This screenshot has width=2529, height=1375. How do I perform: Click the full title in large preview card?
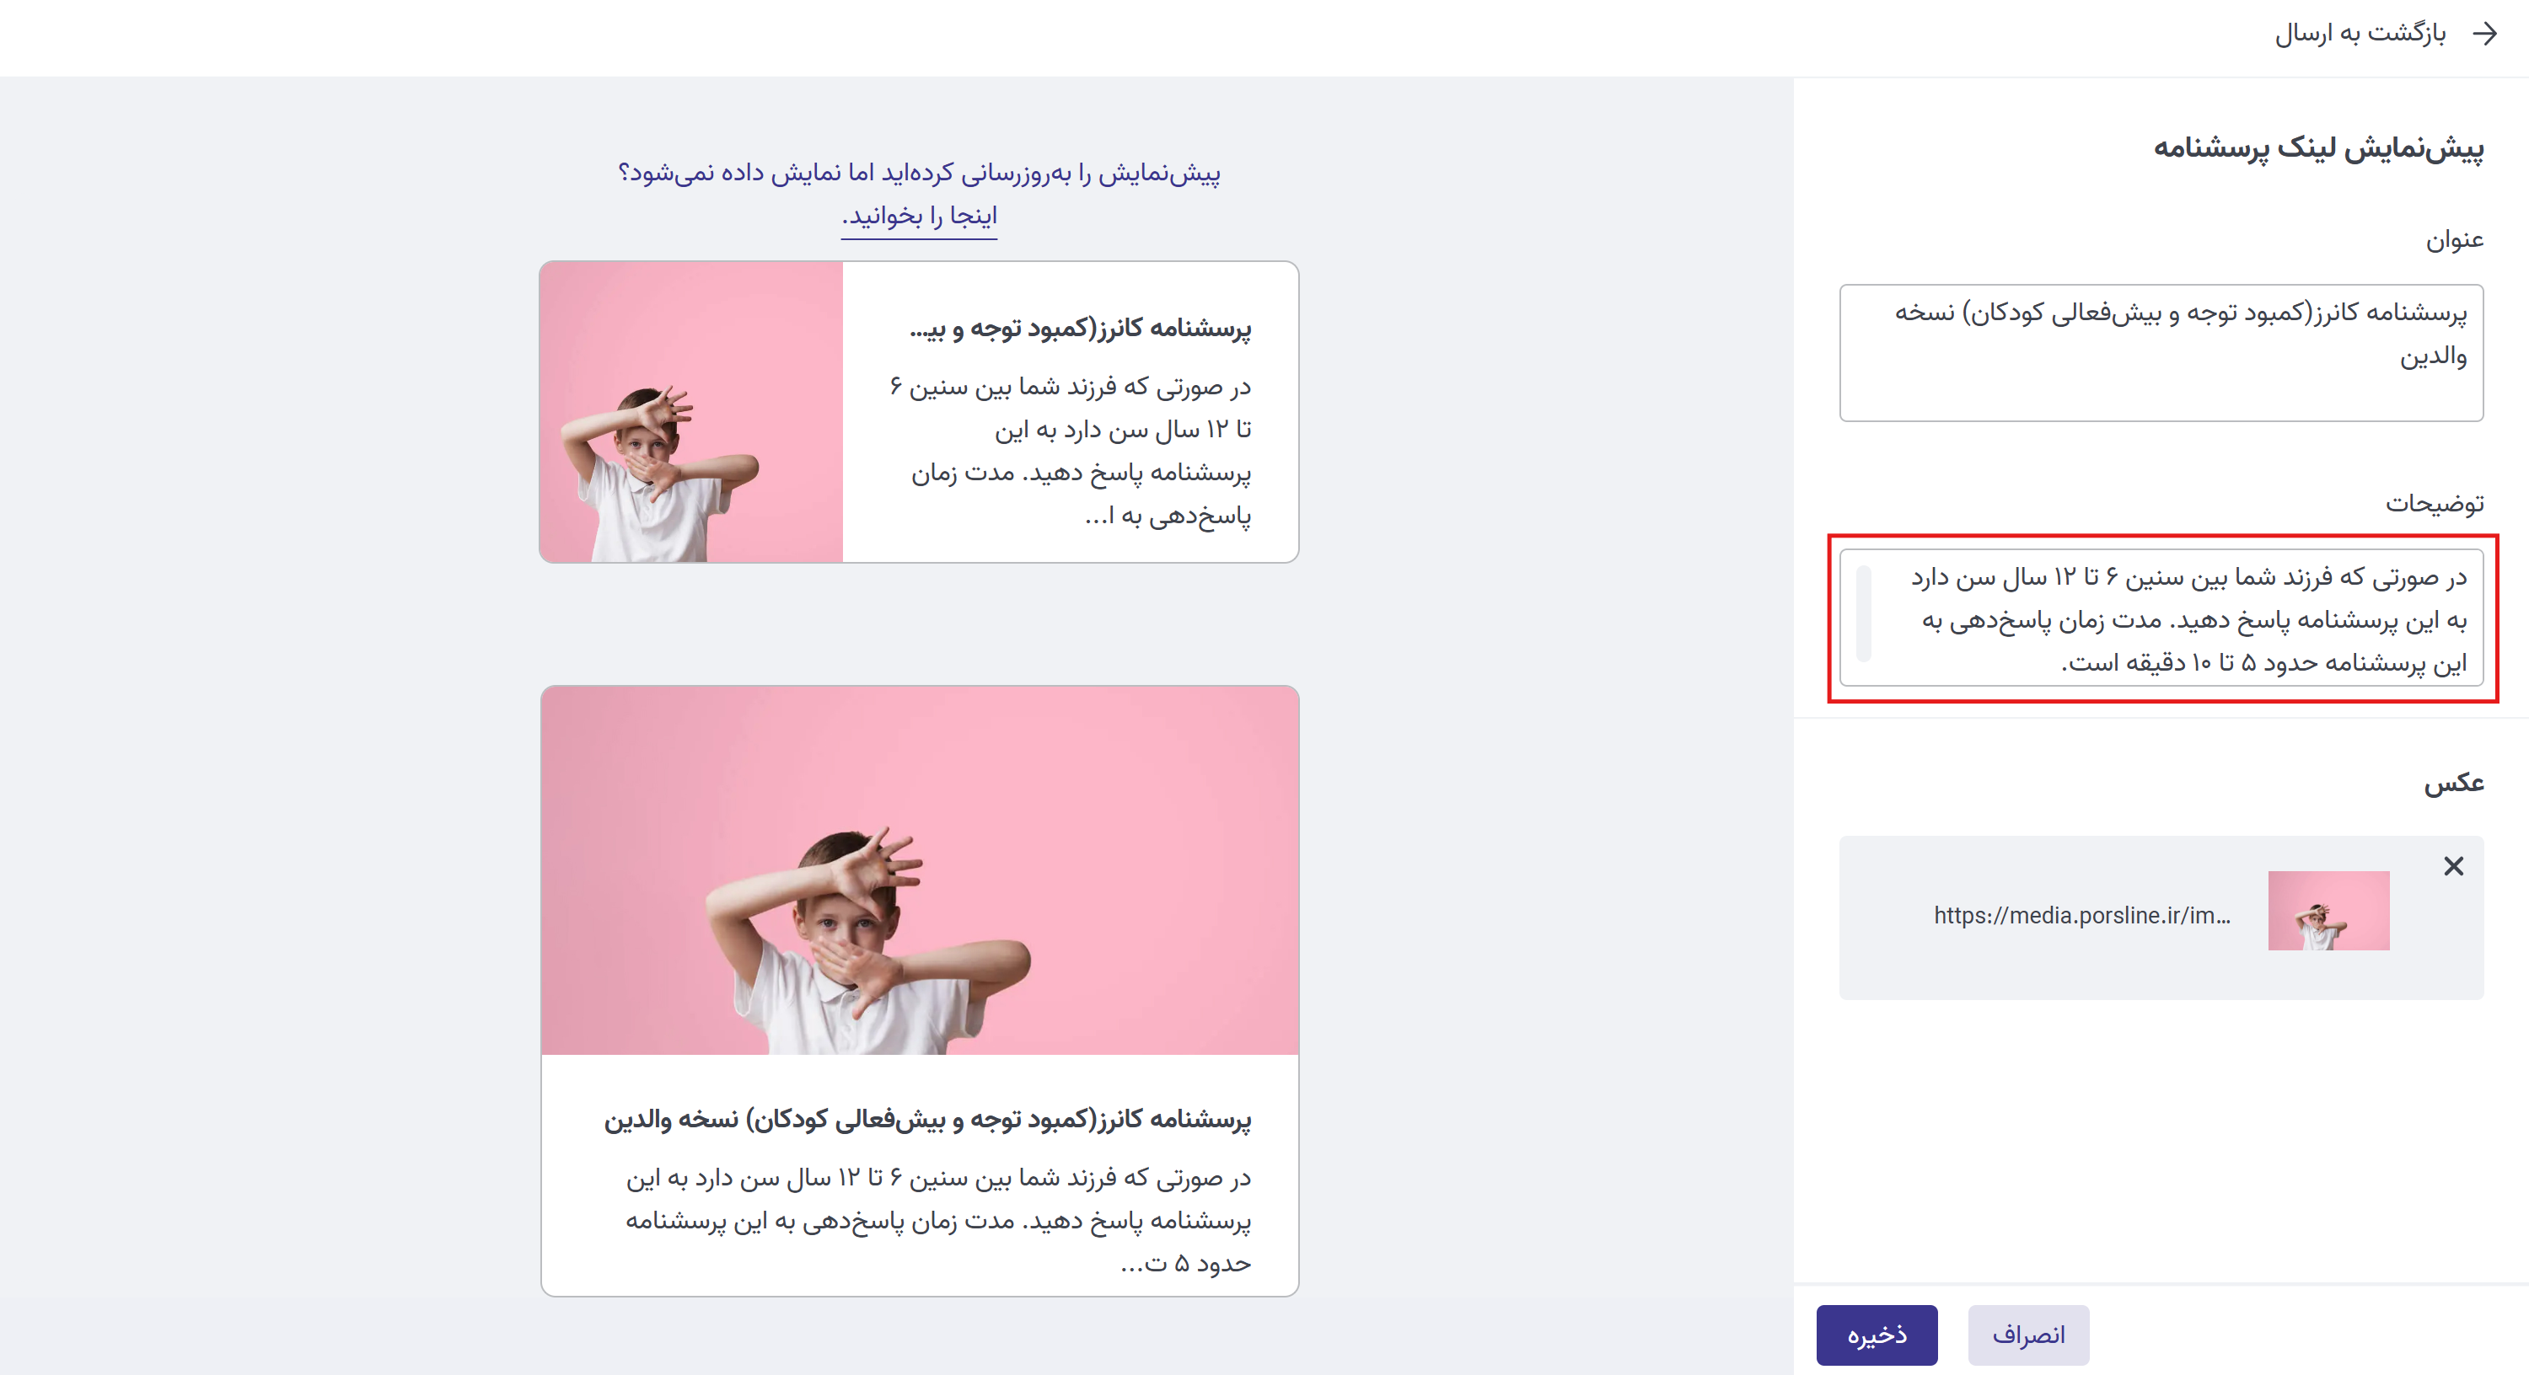click(926, 1119)
